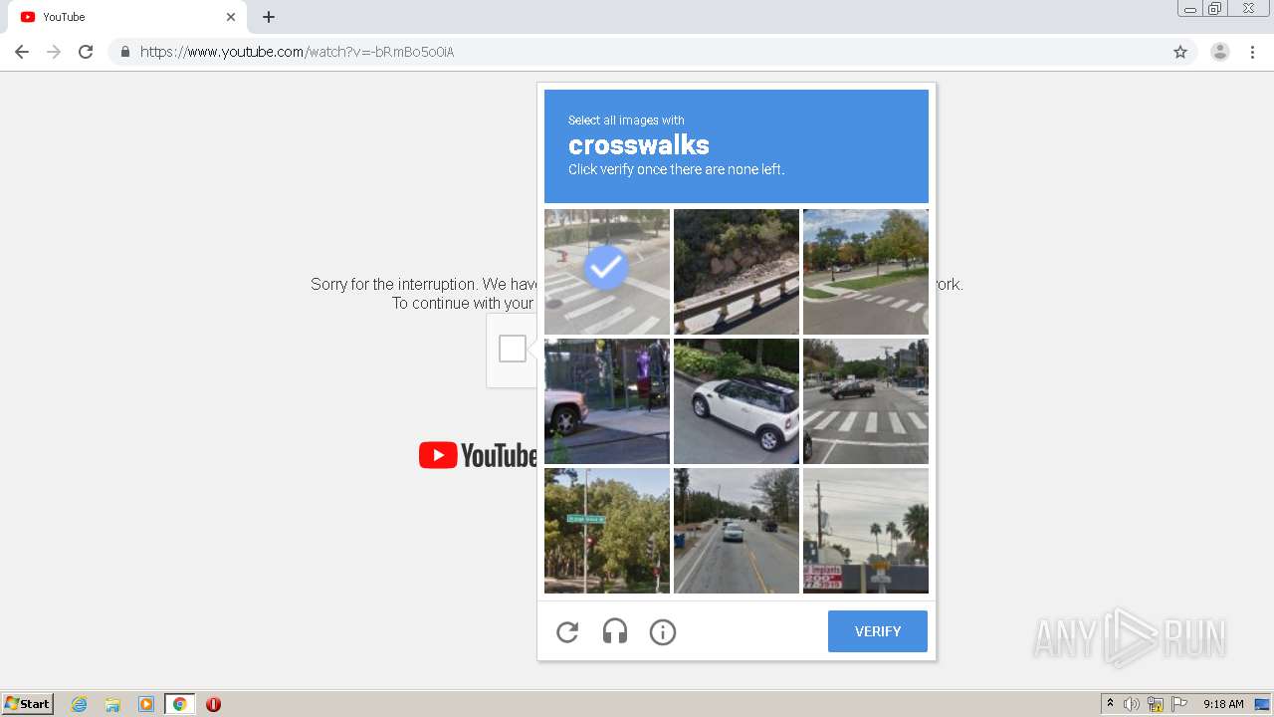Click the taskbar clock showing 9:18 AM
Viewport: 1274px width, 717px height.
[x=1223, y=704]
